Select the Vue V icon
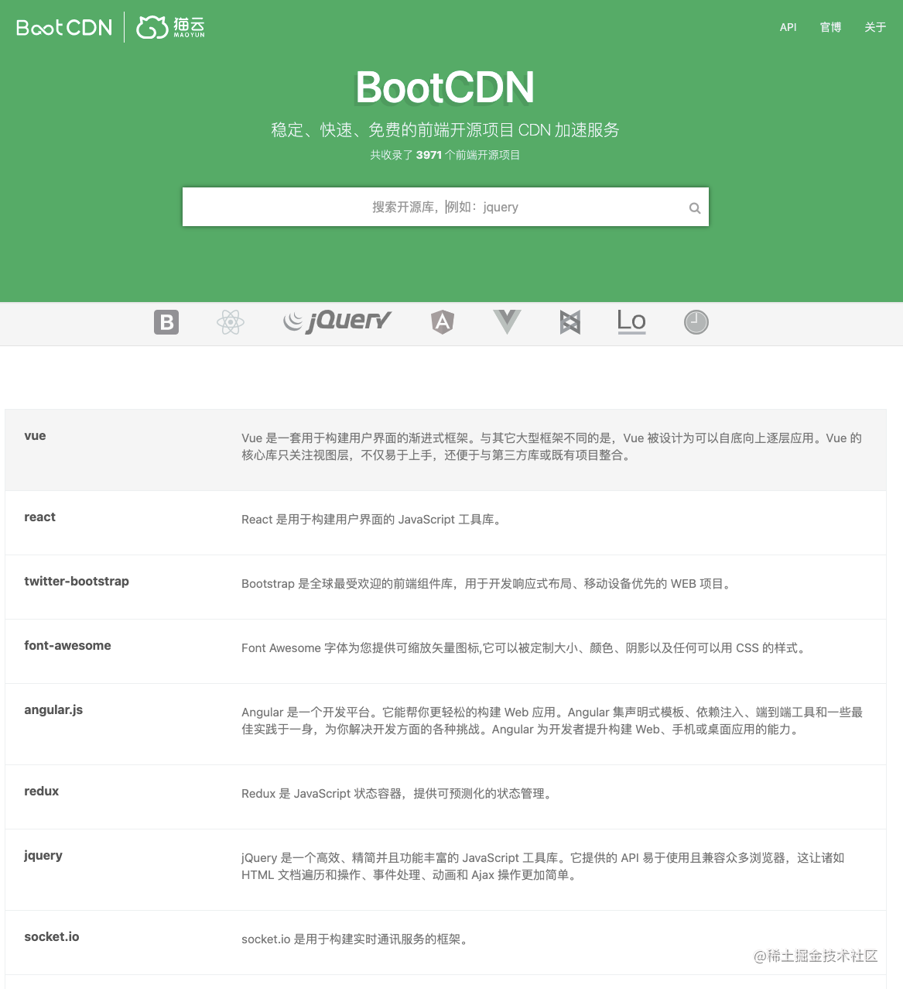 click(507, 321)
